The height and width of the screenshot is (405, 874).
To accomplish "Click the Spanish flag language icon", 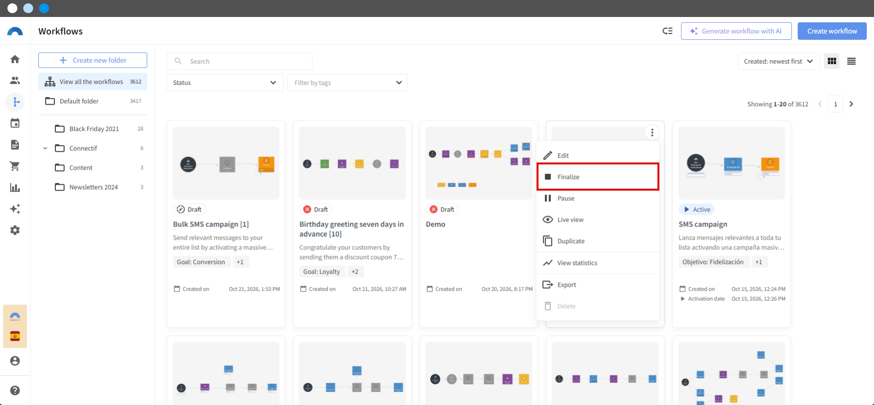I will tap(15, 336).
